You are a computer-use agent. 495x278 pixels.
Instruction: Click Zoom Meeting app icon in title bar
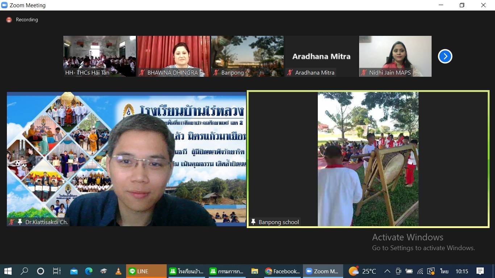click(x=5, y=5)
